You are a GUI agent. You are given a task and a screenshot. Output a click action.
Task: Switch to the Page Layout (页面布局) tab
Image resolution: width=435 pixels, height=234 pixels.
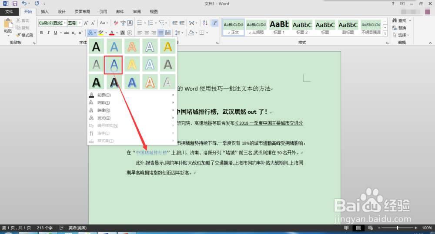[x=82, y=12]
